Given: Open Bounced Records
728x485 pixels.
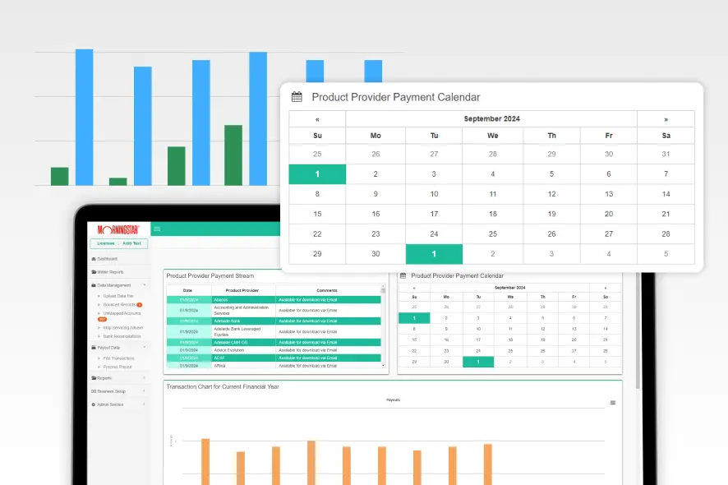Looking at the screenshot, I should pos(119,305).
